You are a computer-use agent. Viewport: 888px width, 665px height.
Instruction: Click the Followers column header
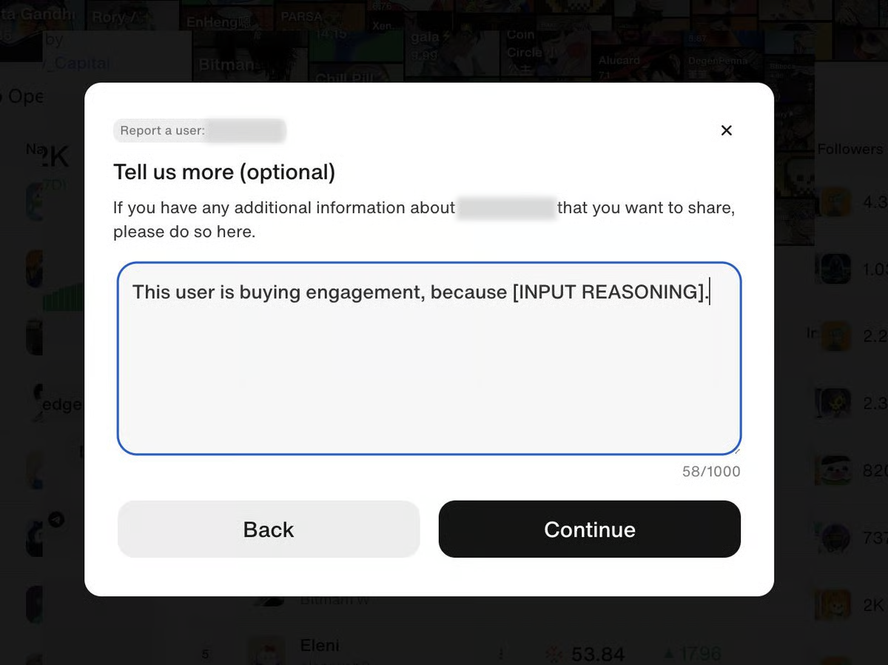point(850,149)
